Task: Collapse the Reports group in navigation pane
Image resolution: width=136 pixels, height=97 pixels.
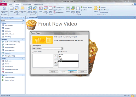Action: click(x=23, y=75)
